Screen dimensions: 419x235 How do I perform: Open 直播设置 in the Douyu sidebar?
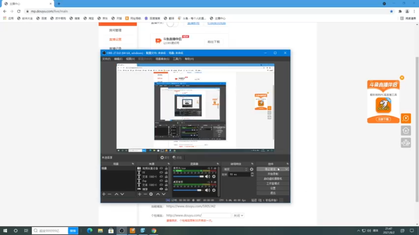(x=115, y=40)
